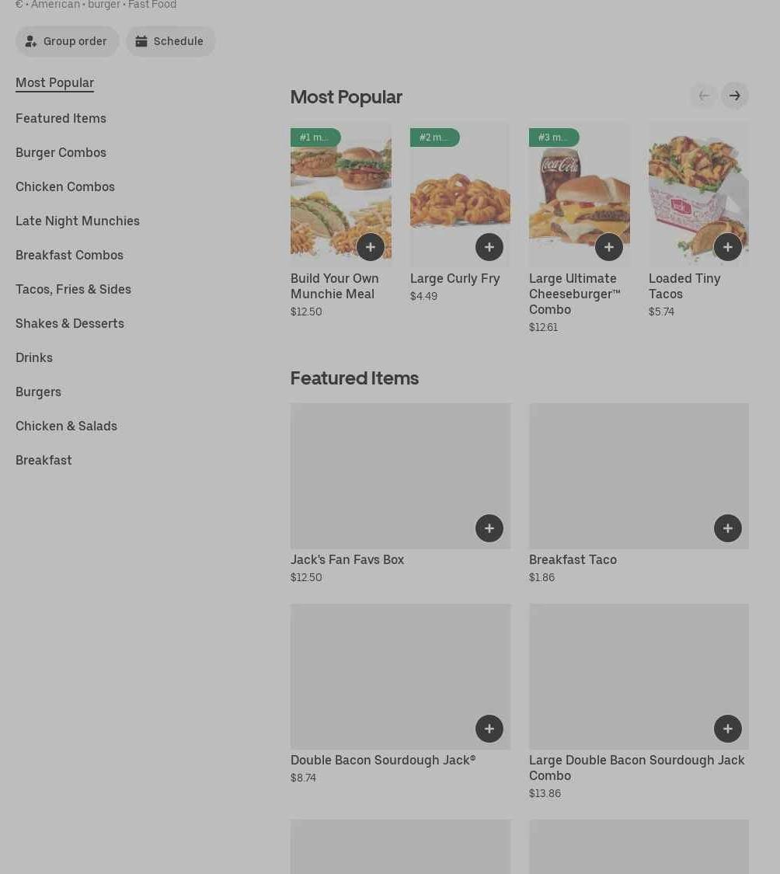Viewport: 780px width, 874px height.
Task: Open the Schedule order button
Action: coord(170,41)
